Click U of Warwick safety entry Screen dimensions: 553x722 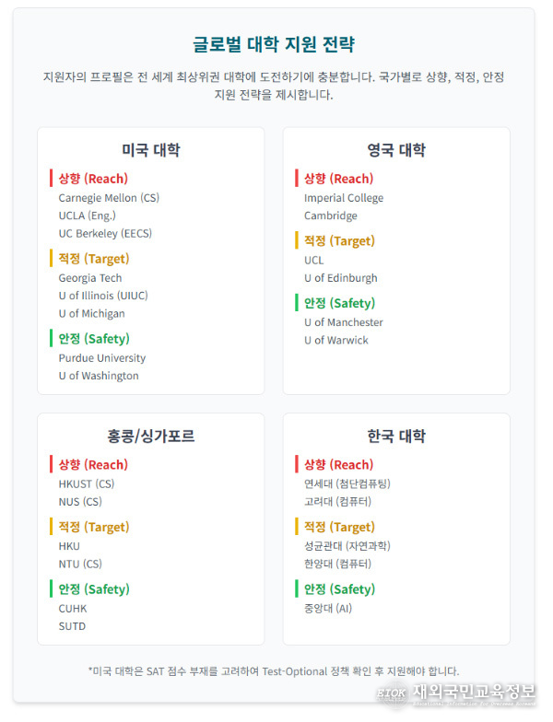[x=335, y=341]
